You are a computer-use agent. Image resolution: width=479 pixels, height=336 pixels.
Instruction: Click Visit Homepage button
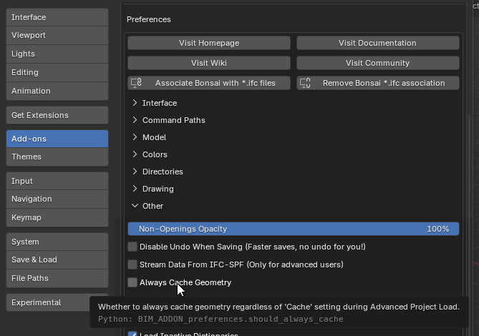coord(209,43)
